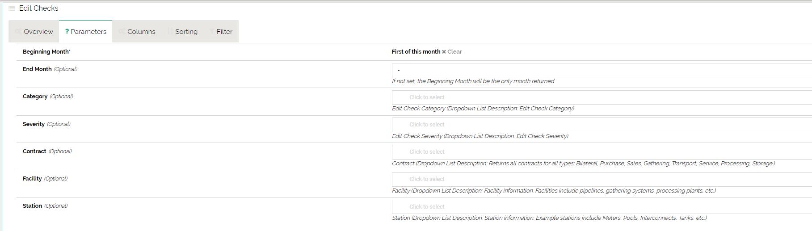The height and width of the screenshot is (231, 812).
Task: Click the Filter funnel icon
Action: (x=212, y=31)
